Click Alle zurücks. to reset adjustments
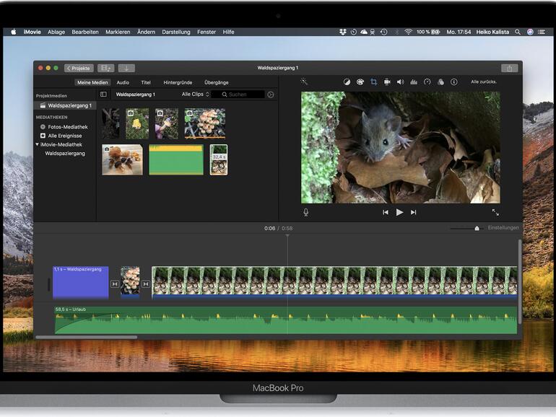Viewport: 556px width, 417px height. pos(484,82)
